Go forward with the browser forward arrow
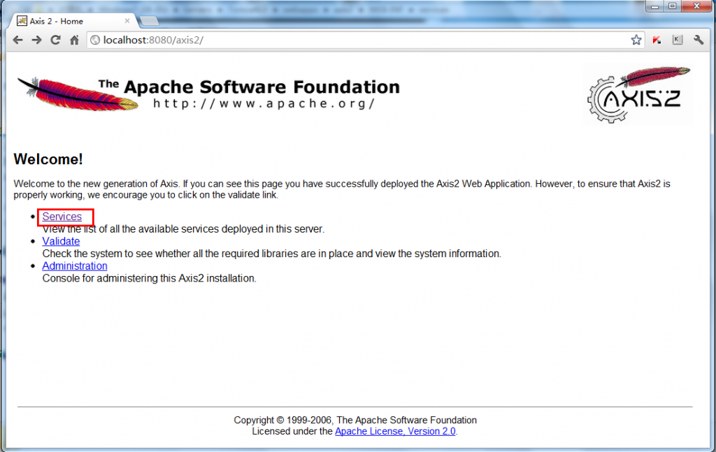 [x=36, y=40]
